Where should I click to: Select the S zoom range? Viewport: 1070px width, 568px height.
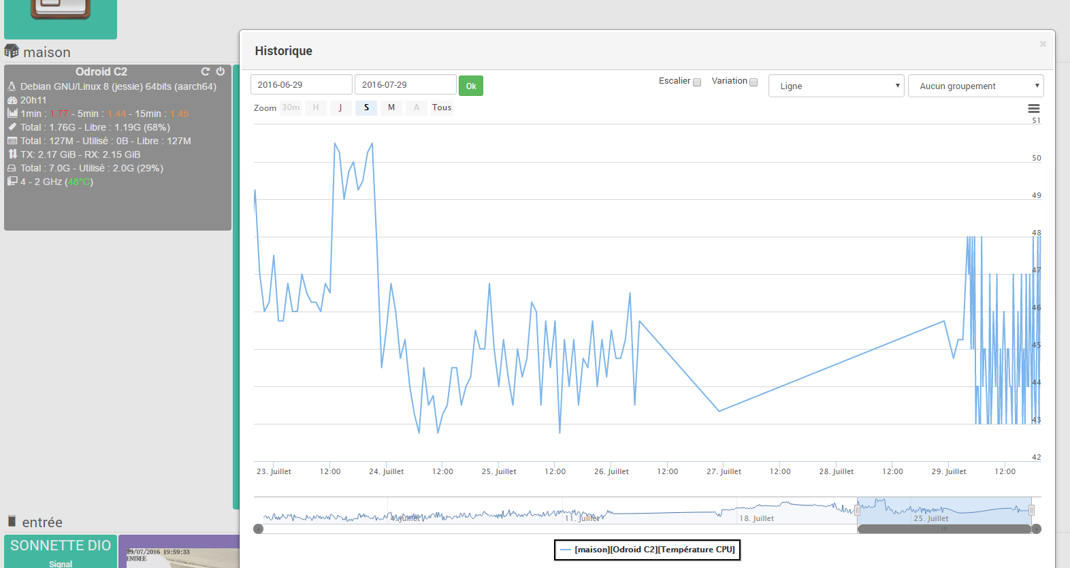(x=366, y=107)
